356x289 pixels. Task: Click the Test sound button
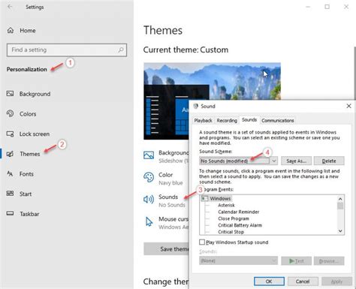click(296, 260)
